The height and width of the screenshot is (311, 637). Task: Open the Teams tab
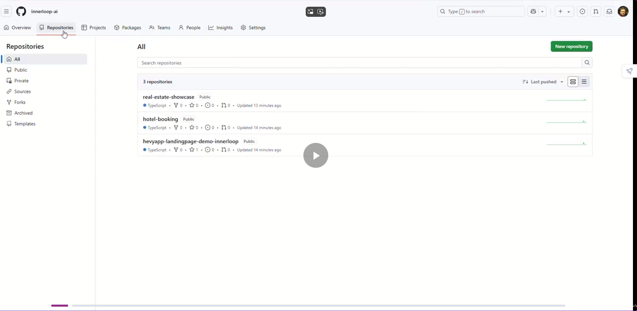[160, 28]
